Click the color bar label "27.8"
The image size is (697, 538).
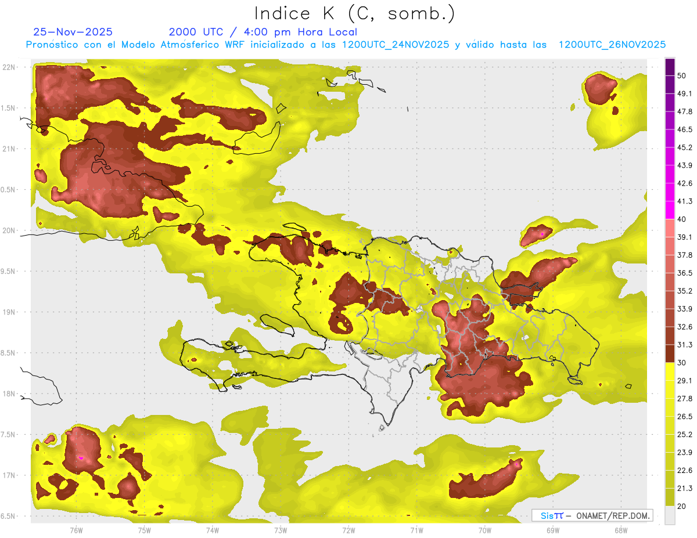[685, 399]
